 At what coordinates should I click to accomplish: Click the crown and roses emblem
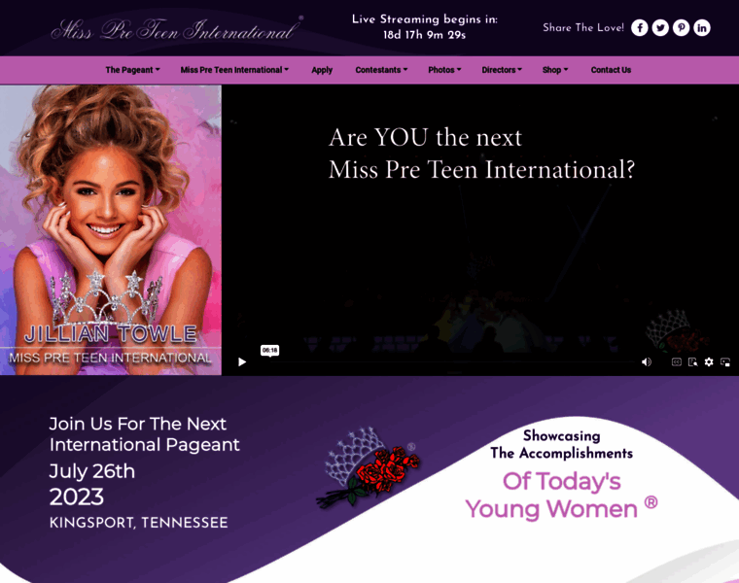coord(368,467)
